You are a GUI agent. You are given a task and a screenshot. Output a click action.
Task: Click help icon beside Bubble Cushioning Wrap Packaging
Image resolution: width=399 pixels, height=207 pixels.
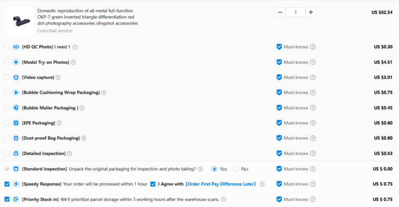coord(103,93)
